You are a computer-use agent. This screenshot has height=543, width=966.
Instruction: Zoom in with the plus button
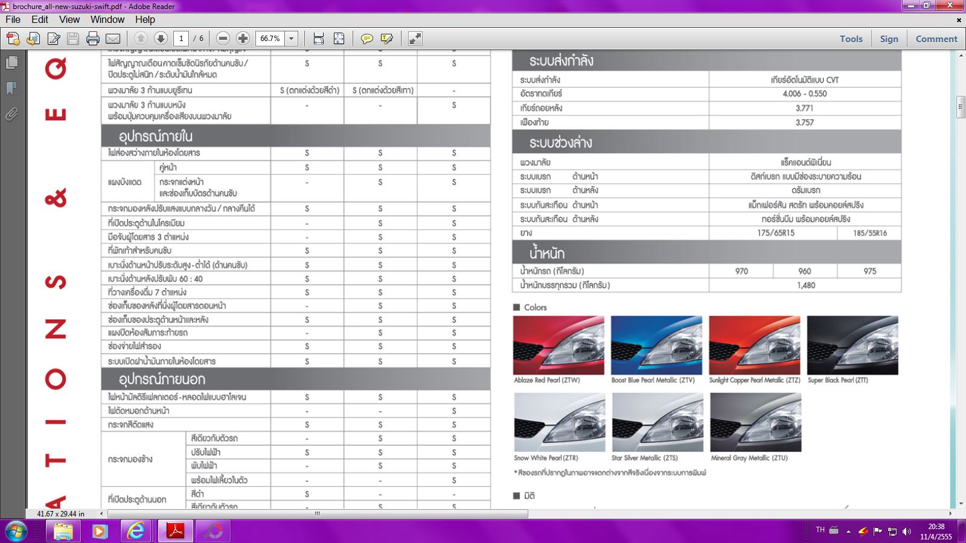click(243, 39)
